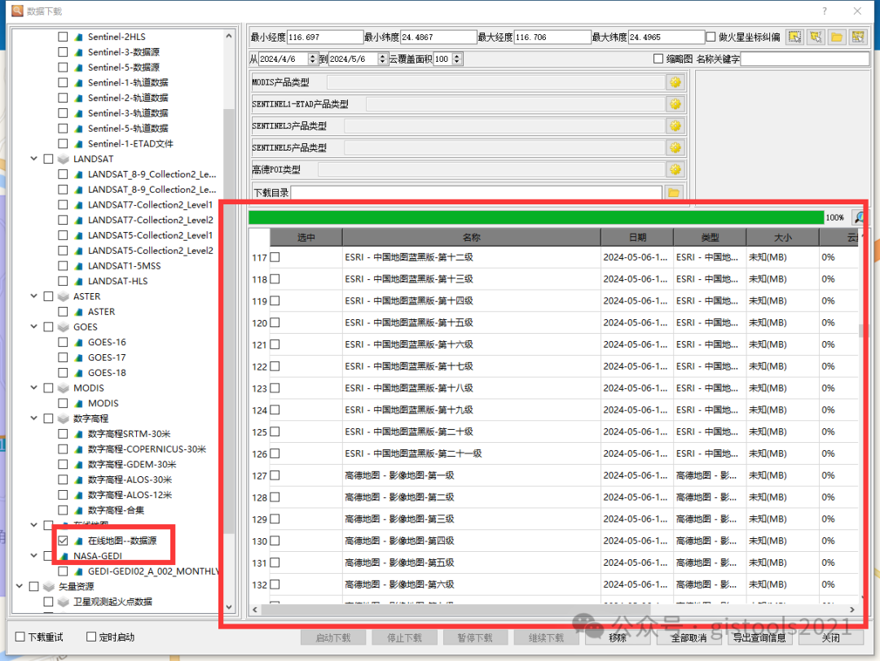
Task: Collapse the 矢量资源 tree group
Action: (x=20, y=586)
